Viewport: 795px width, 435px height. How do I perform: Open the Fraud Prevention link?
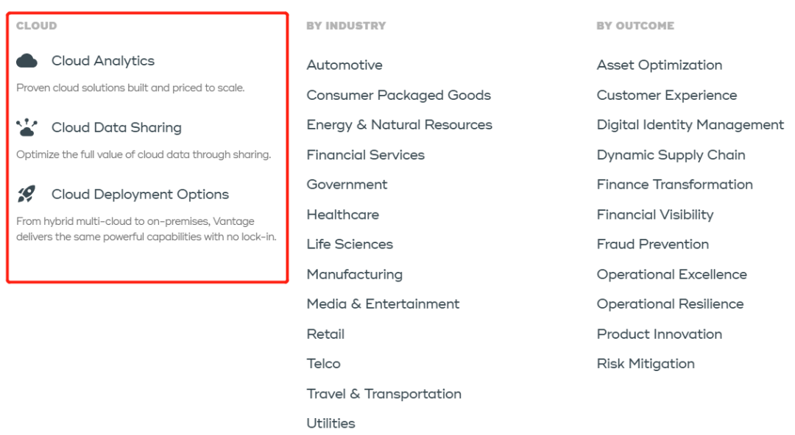click(x=652, y=244)
